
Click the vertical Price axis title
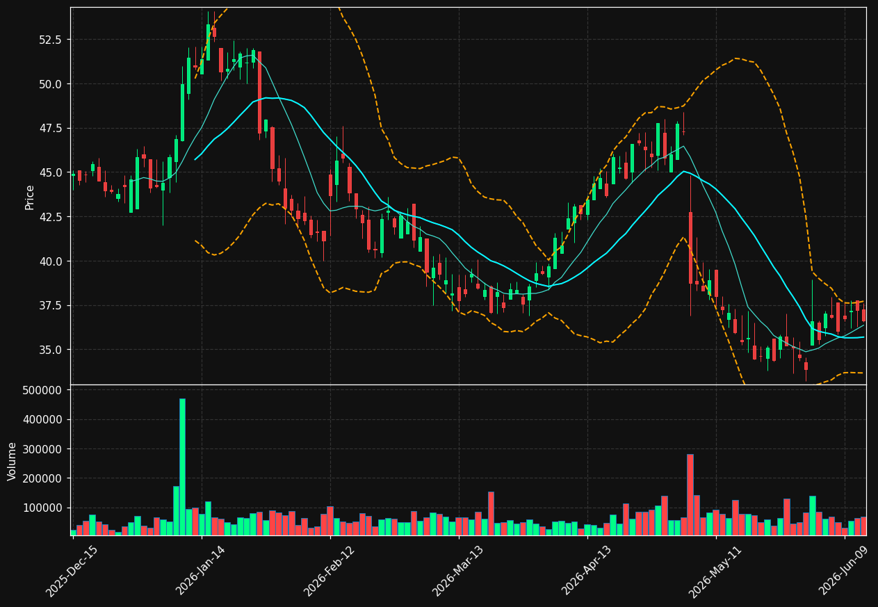pos(30,197)
